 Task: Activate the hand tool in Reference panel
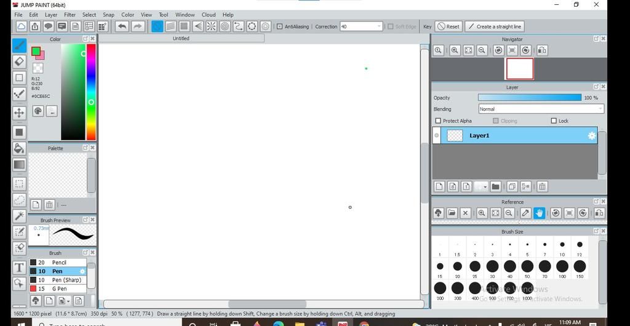pyautogui.click(x=539, y=213)
